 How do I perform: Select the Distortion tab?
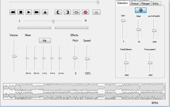pyautogui.click(x=122, y=3)
